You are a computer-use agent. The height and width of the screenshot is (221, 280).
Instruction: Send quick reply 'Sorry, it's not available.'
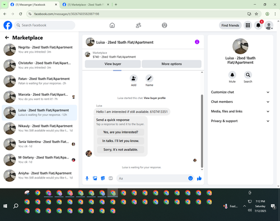coord(120,149)
